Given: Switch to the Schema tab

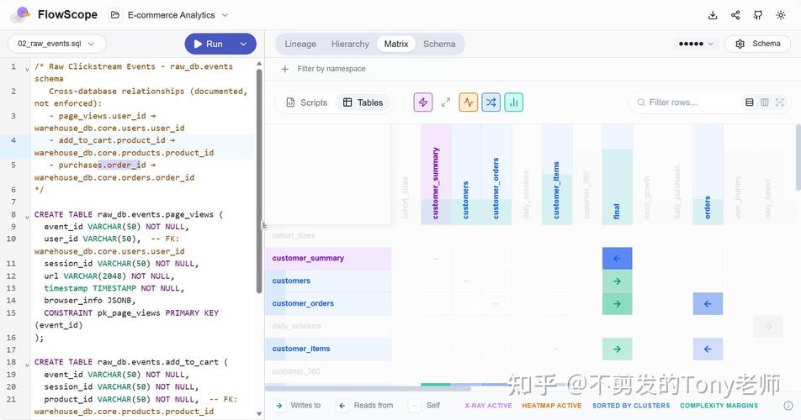Looking at the screenshot, I should pyautogui.click(x=439, y=44).
